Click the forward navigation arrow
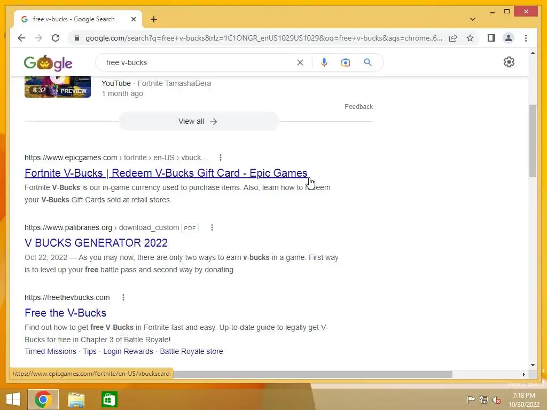The width and height of the screenshot is (547, 410). point(38,38)
